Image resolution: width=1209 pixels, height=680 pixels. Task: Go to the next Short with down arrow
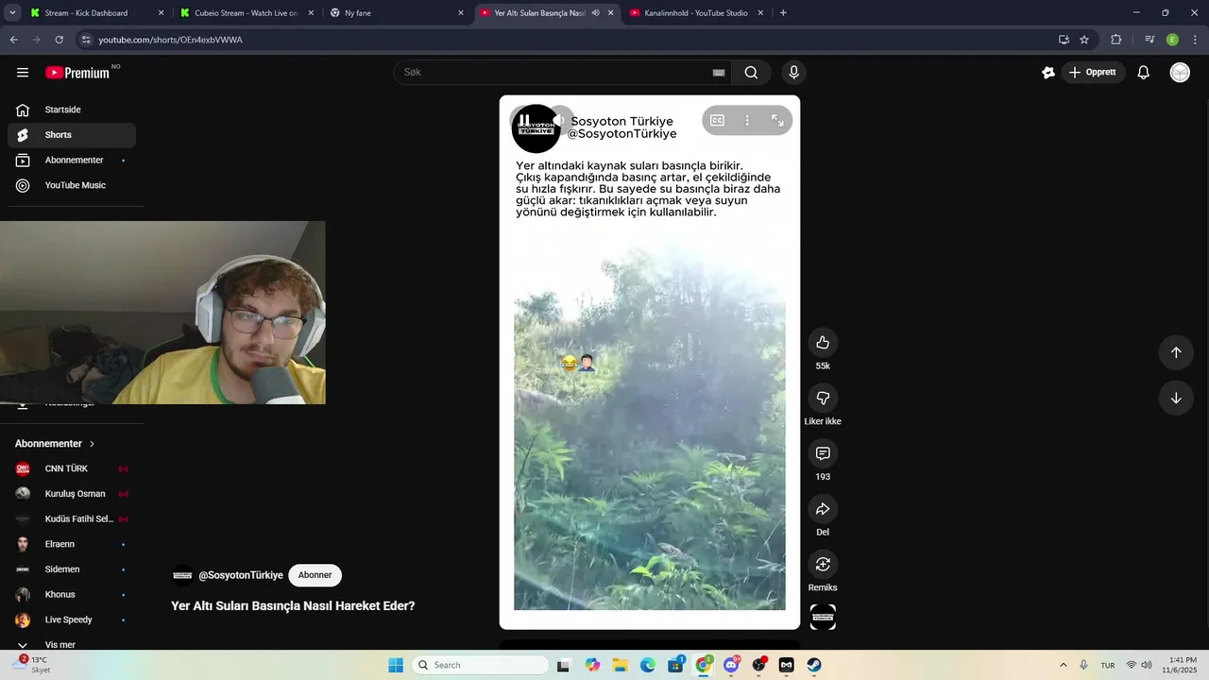pos(1176,398)
